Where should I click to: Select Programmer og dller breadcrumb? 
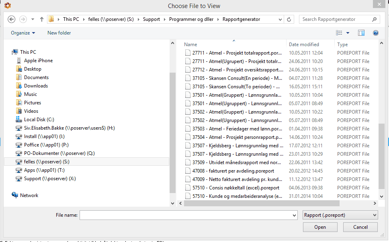click(191, 19)
